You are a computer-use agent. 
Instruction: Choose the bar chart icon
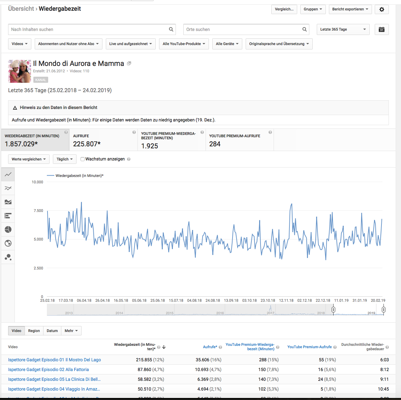(x=8, y=216)
